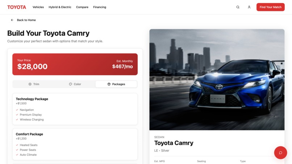Click the Find Your Match button
The image size is (292, 164).
(x=270, y=7)
